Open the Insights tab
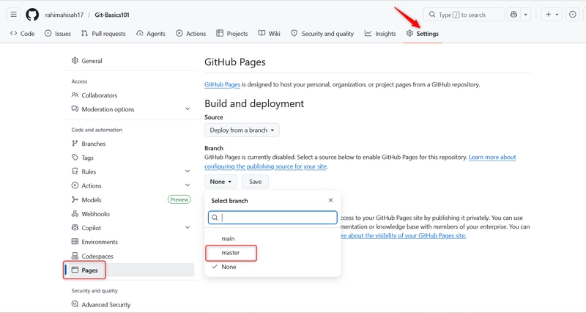Viewport: 586px width, 313px height. tap(380, 33)
